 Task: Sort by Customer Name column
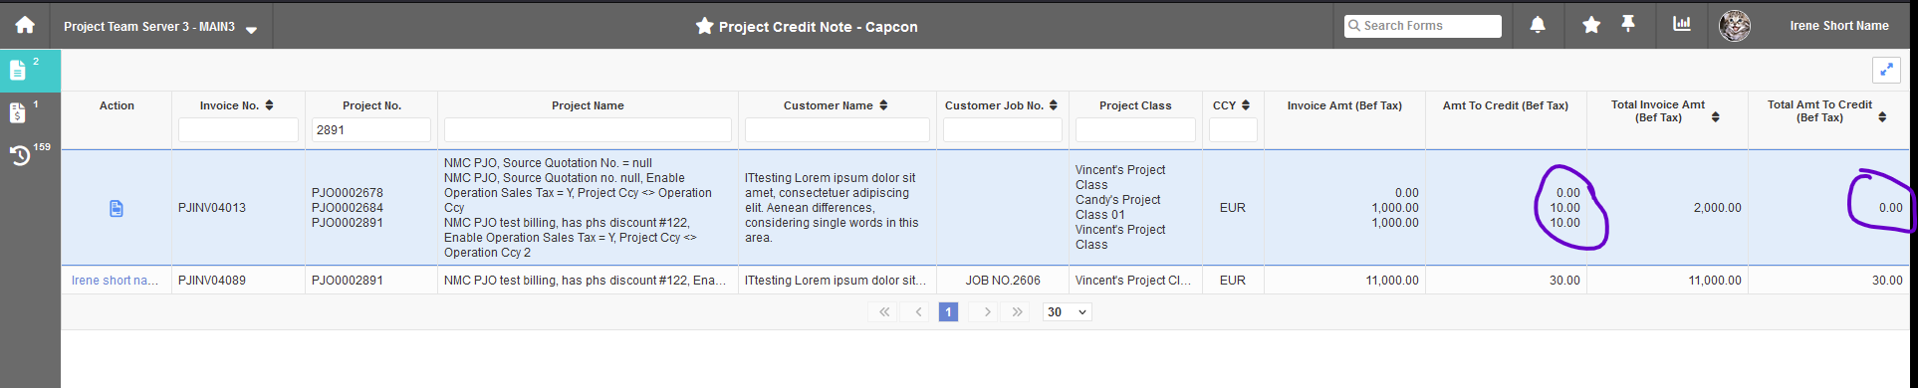point(883,105)
